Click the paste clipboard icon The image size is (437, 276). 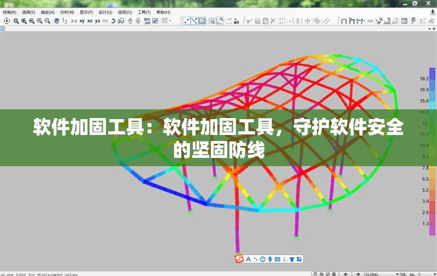pos(265,21)
